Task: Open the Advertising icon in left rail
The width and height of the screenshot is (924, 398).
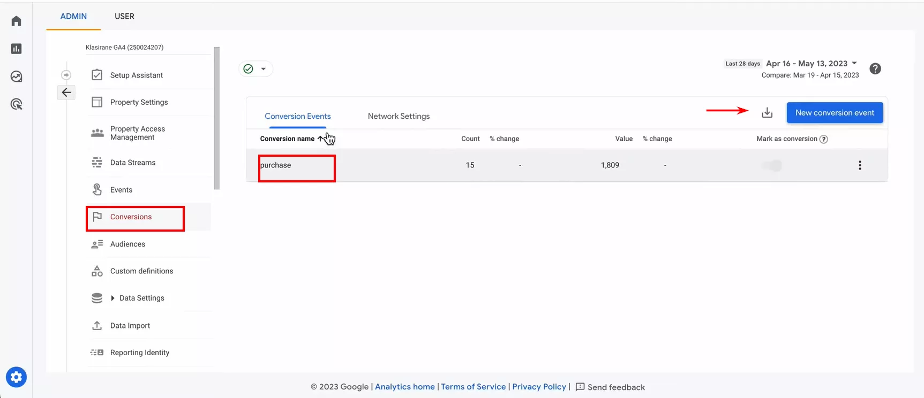Action: pos(16,104)
